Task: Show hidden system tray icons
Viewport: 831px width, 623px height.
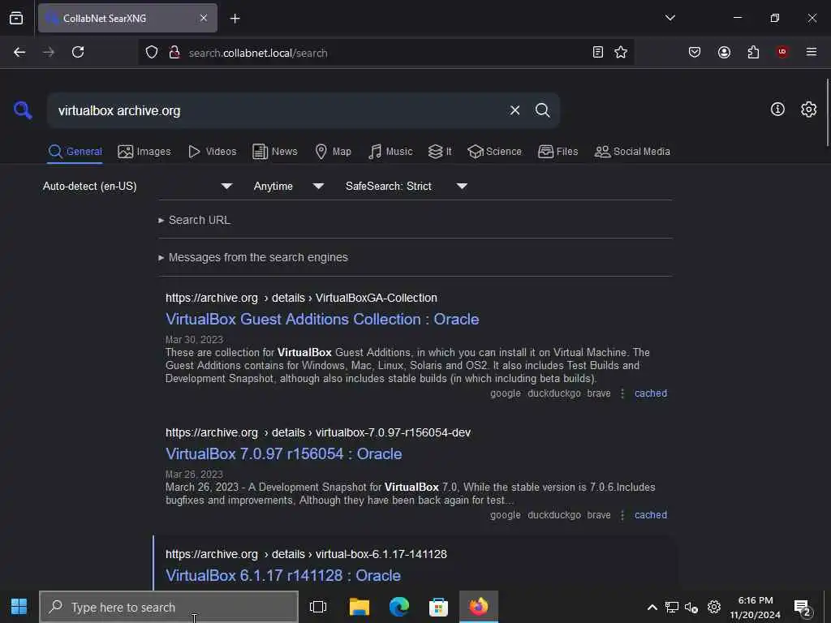Action: pos(652,607)
